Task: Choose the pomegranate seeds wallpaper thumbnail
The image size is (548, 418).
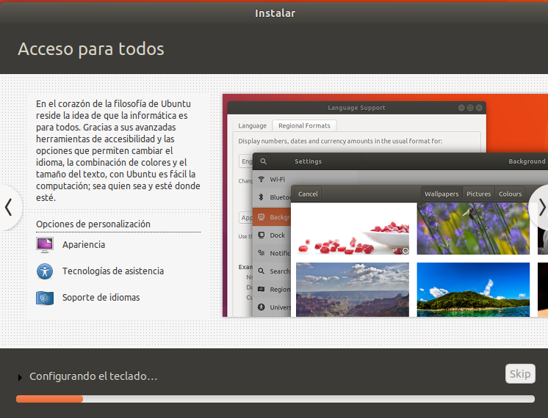Action: [353, 229]
